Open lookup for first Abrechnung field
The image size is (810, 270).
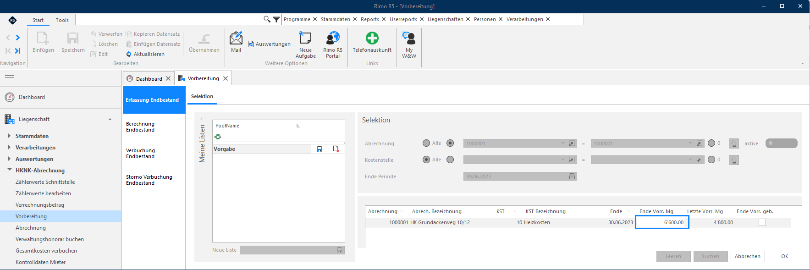click(572, 143)
